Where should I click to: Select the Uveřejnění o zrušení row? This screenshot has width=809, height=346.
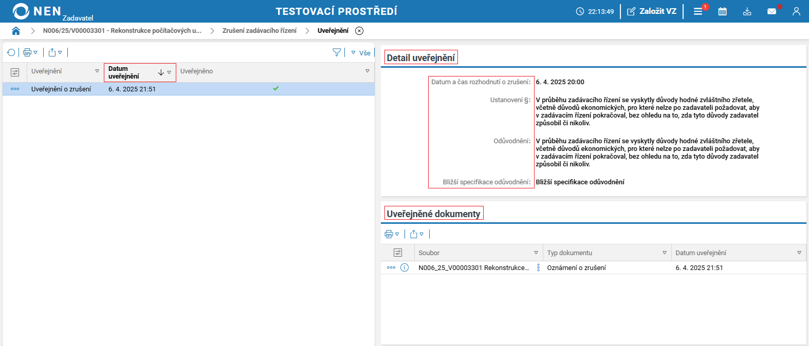[61, 89]
